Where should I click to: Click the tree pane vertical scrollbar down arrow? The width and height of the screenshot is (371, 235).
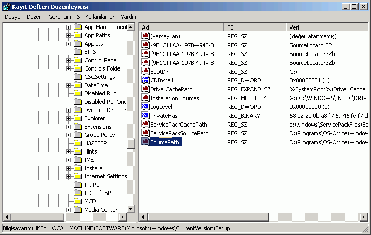tap(131, 209)
